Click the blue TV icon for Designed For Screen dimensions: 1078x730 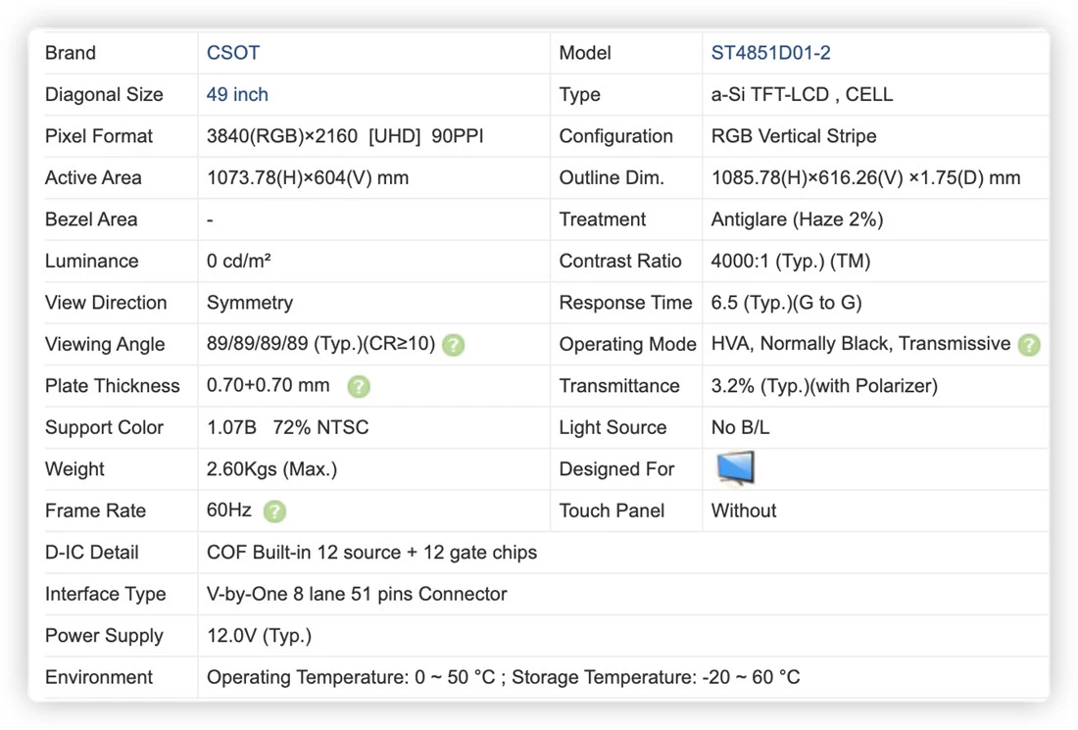click(x=735, y=468)
